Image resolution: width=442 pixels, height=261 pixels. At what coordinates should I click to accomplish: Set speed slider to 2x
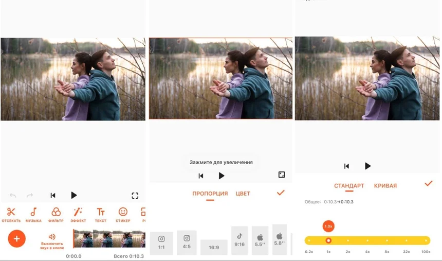(348, 240)
